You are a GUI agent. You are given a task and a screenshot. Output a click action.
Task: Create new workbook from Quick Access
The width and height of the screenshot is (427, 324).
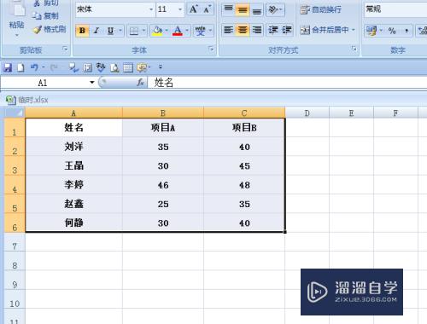point(20,67)
